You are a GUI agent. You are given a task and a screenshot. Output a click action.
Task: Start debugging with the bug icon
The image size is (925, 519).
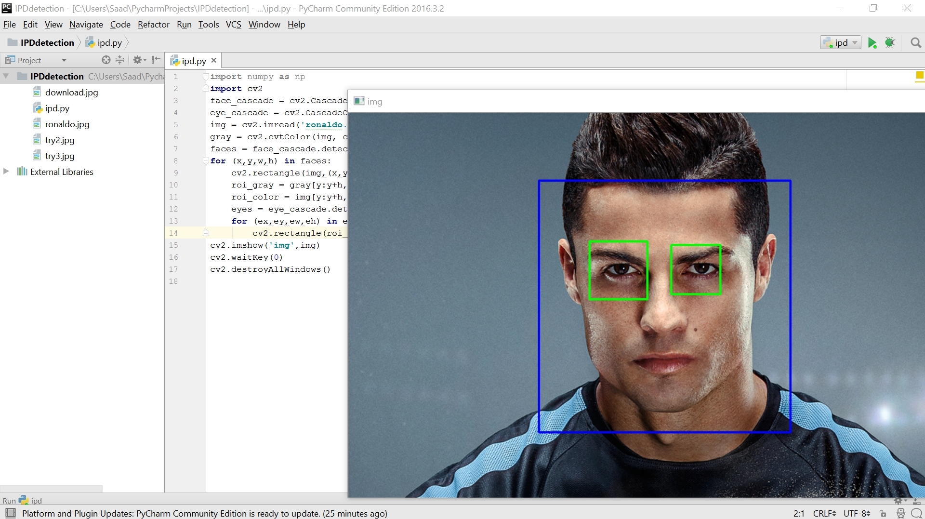[890, 43]
